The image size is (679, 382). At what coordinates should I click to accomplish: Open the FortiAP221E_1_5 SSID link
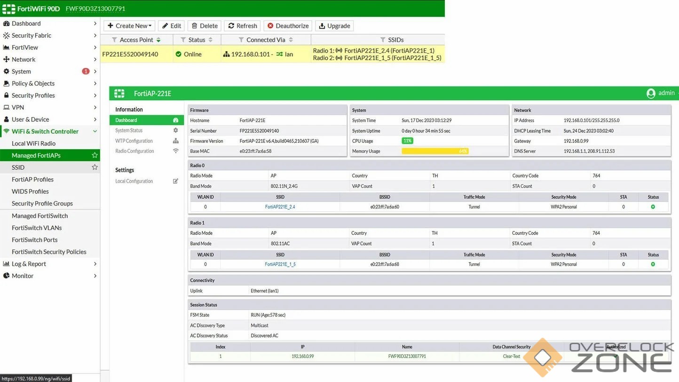coord(280,264)
